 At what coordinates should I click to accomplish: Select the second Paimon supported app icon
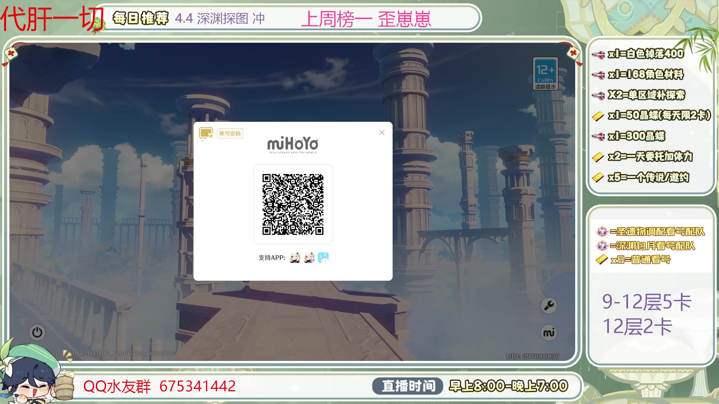click(309, 257)
